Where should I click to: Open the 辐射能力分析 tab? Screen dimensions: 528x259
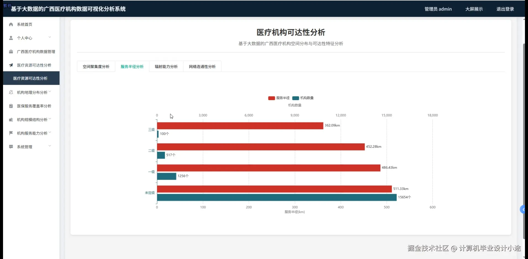(x=166, y=67)
